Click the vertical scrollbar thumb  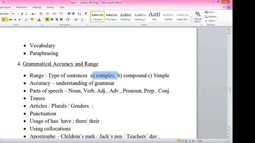(x=229, y=90)
